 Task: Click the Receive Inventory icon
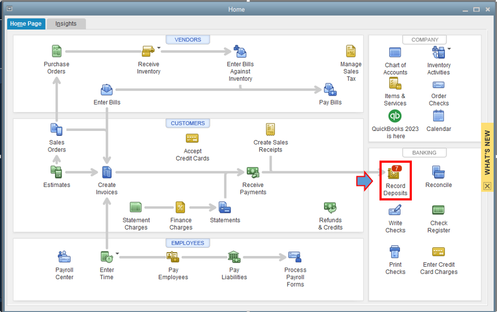pyautogui.click(x=148, y=51)
